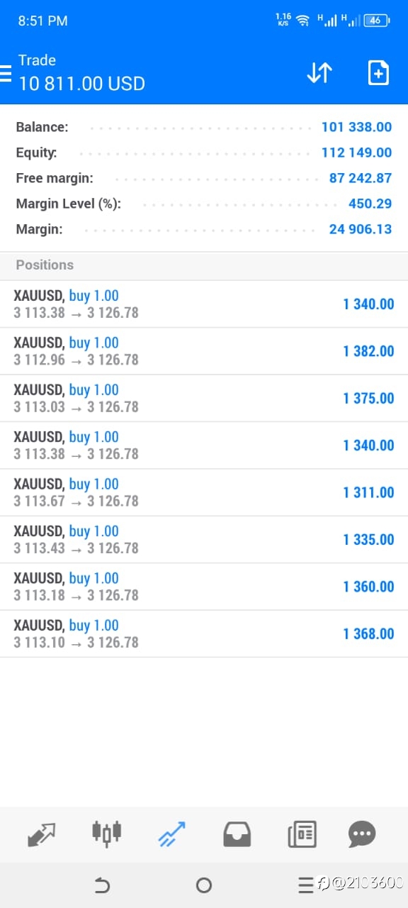Tap the 10 811.00 USD trade title

[81, 84]
